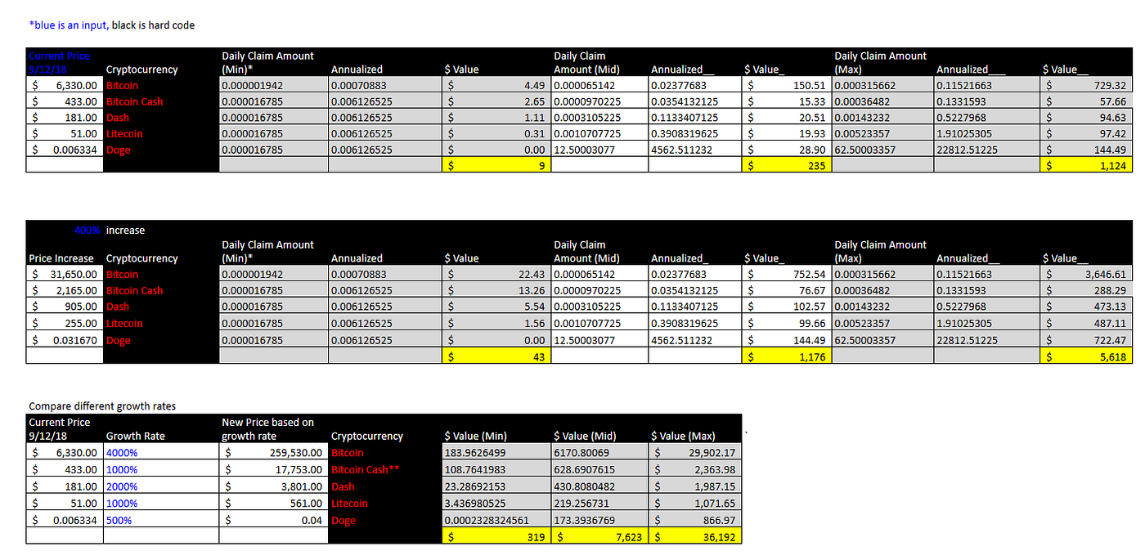Click the '13.26' value cell
The image size is (1145, 560).
(496, 290)
